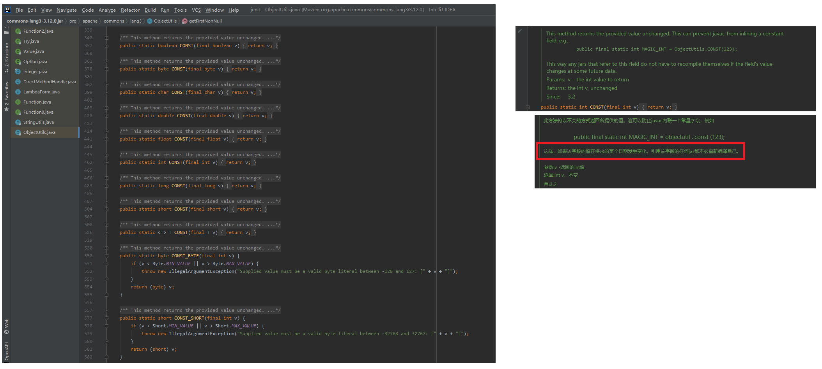Expand folded boolean CONST method at line 357
The width and height of the screenshot is (822, 369).
pyautogui.click(x=106, y=46)
